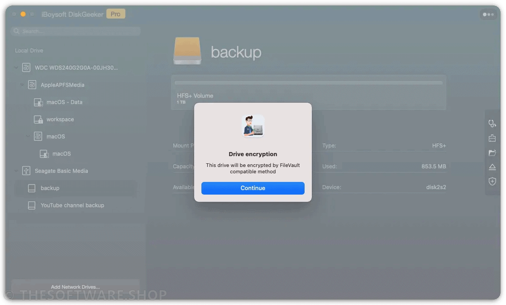Click the disk2s2 device value
Screen dimensions: 506x305
pyautogui.click(x=436, y=187)
